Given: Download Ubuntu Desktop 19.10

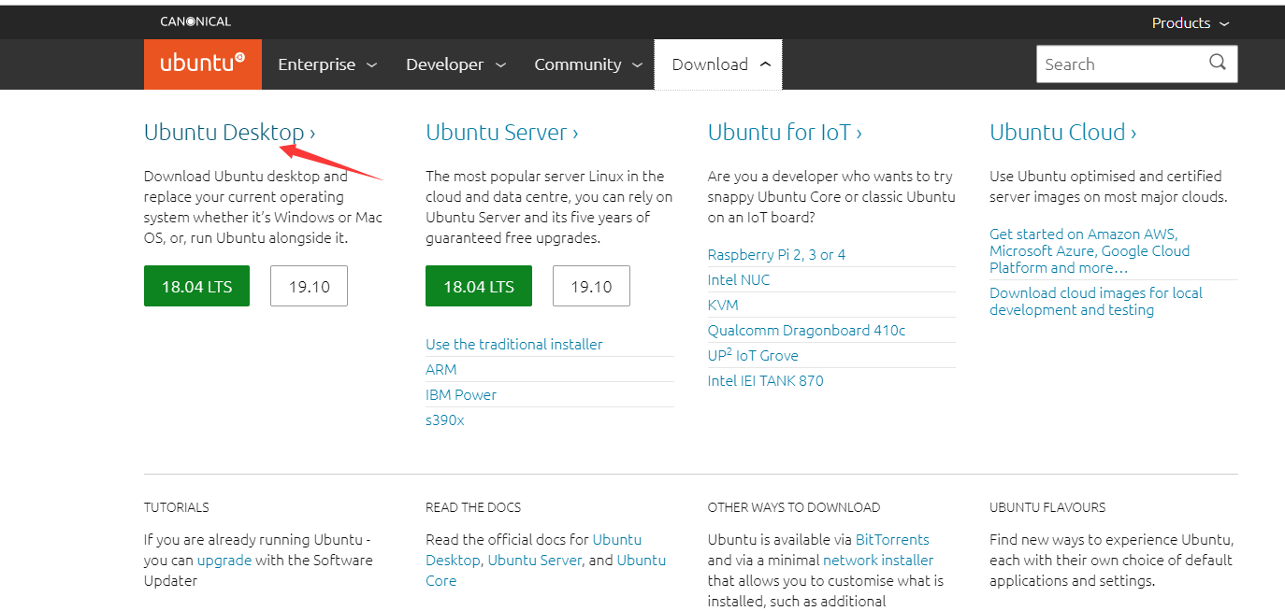Looking at the screenshot, I should [x=309, y=286].
